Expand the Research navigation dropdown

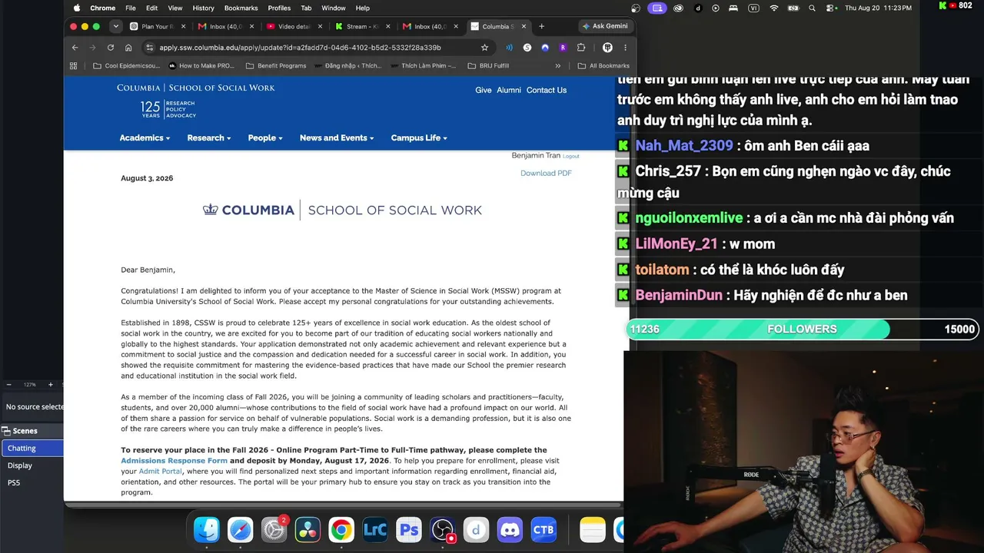pos(208,138)
